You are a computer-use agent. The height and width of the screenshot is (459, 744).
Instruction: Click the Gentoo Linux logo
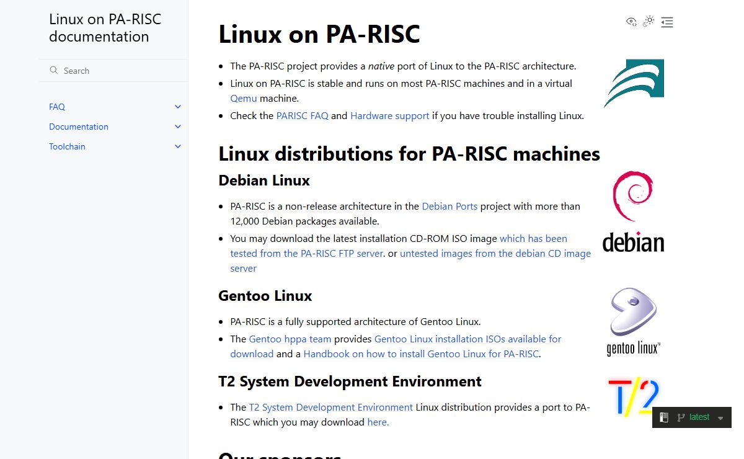(633, 321)
